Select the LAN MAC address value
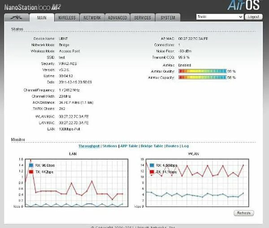269x228 pixels. click(74, 123)
